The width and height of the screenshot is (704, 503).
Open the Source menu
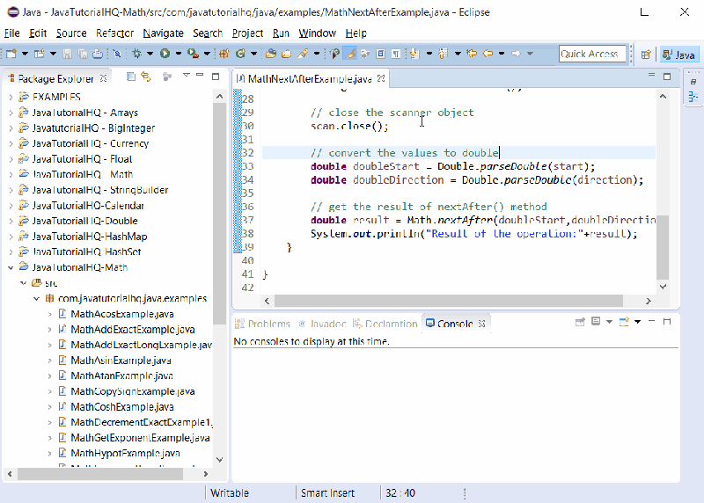(71, 33)
